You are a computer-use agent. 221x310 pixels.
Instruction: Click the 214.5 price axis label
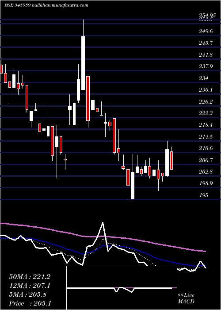pos(206,136)
